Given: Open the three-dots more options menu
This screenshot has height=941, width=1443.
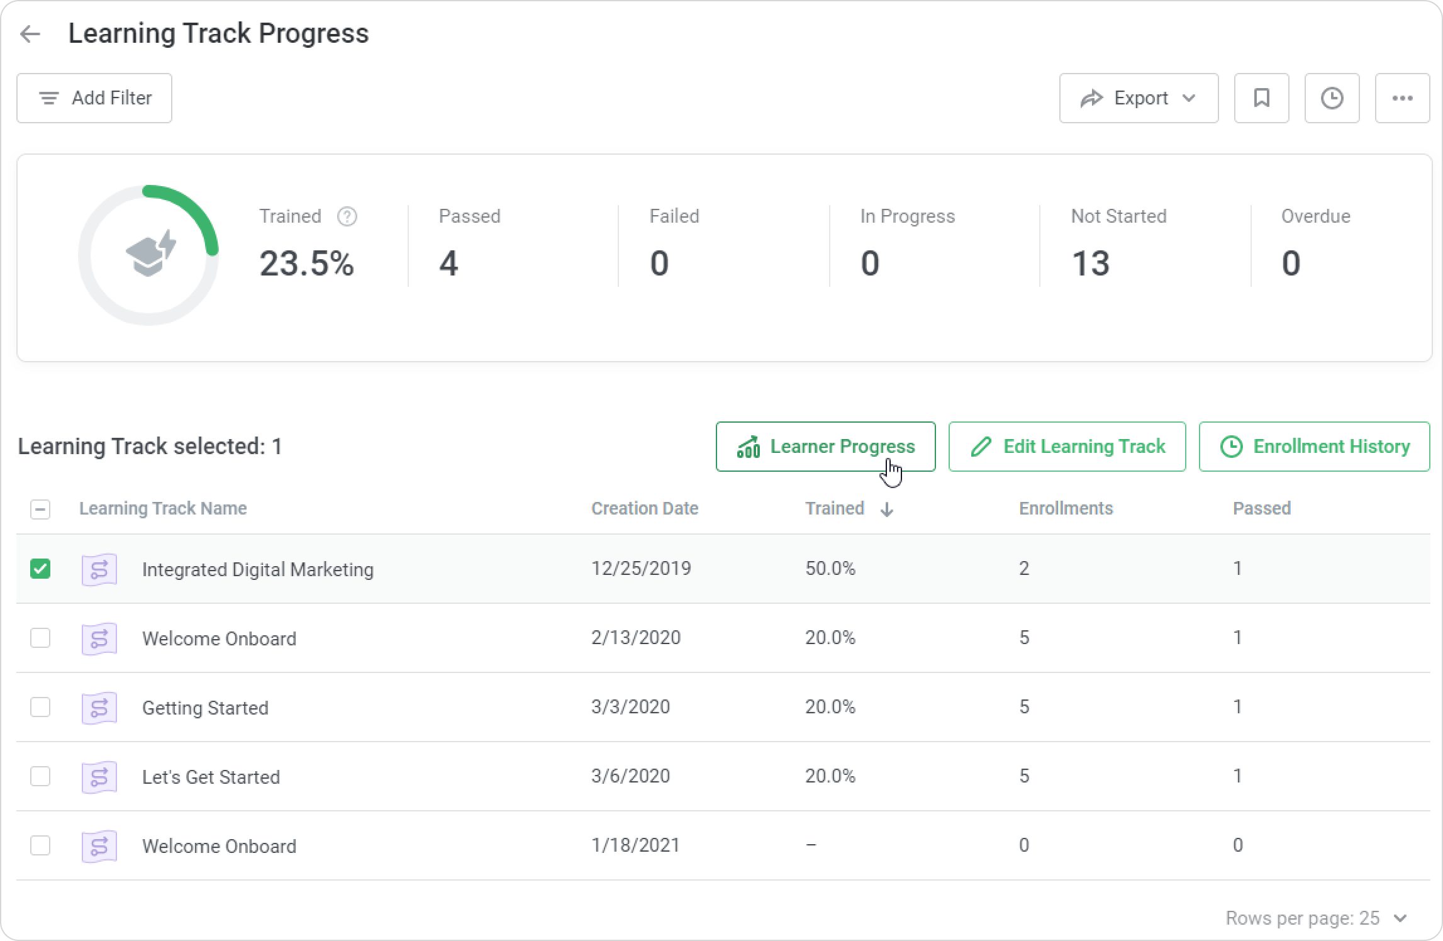Looking at the screenshot, I should coord(1402,98).
